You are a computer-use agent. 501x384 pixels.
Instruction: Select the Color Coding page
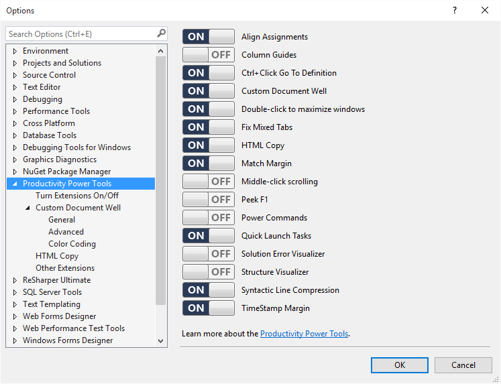[72, 244]
